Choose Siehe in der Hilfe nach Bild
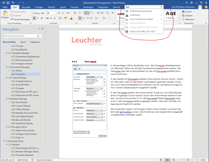 click(x=144, y=32)
